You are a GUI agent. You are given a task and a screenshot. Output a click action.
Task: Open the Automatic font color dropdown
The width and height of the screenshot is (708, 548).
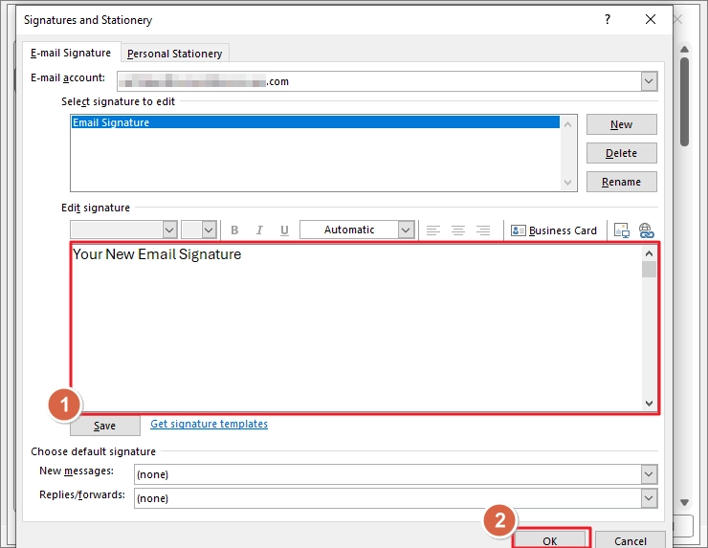pos(406,230)
